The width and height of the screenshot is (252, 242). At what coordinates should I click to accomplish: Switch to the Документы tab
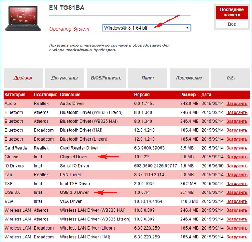[x=64, y=78]
